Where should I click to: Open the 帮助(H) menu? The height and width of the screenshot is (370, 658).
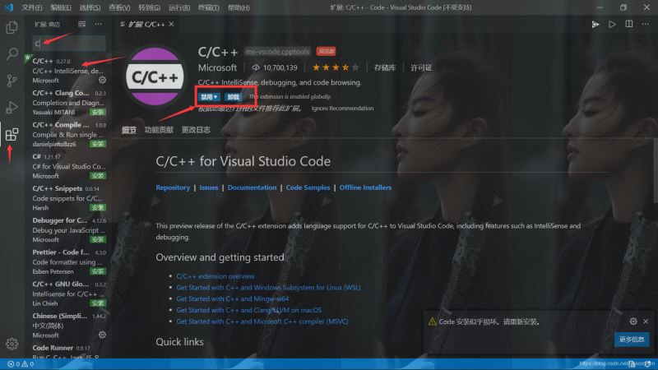click(239, 7)
